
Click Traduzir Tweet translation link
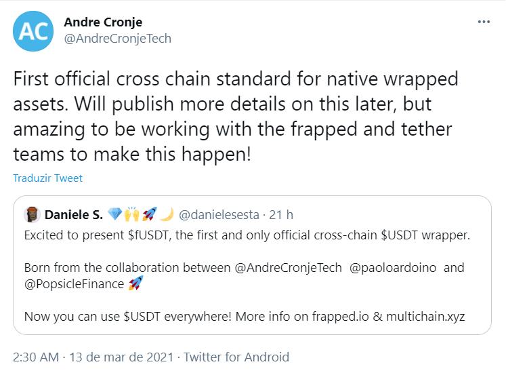pos(47,178)
